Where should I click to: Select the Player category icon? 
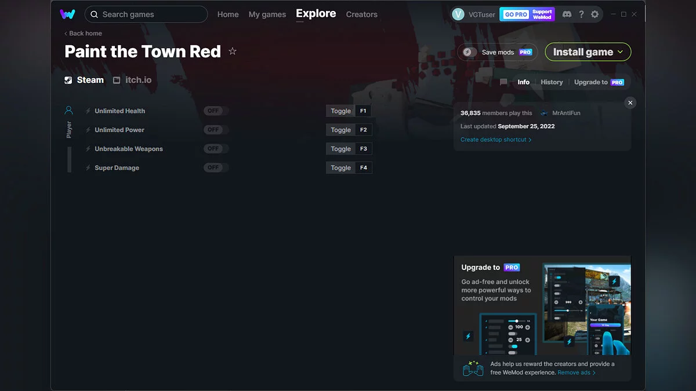pos(69,110)
